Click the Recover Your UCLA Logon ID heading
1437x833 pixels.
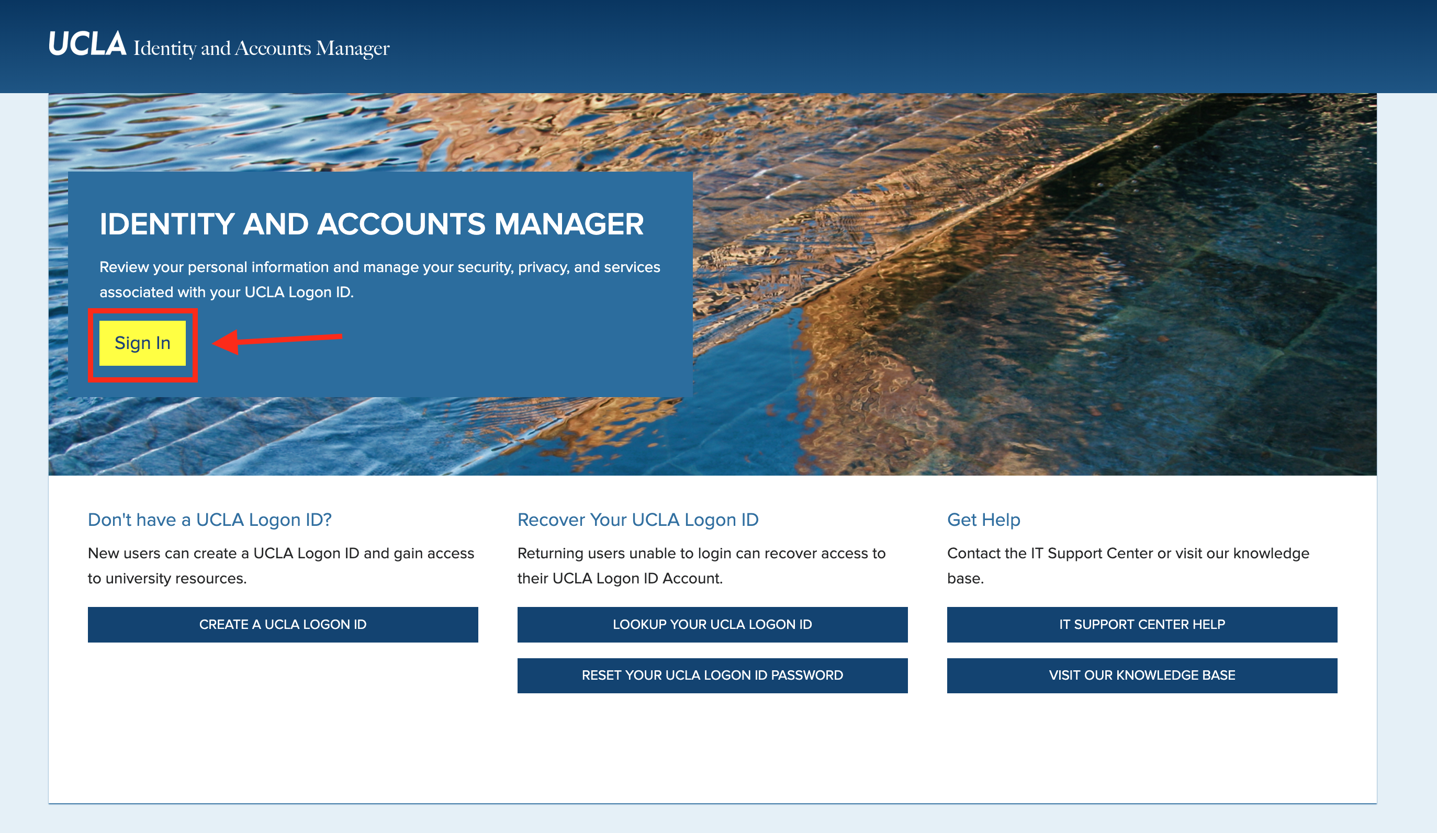click(x=637, y=520)
